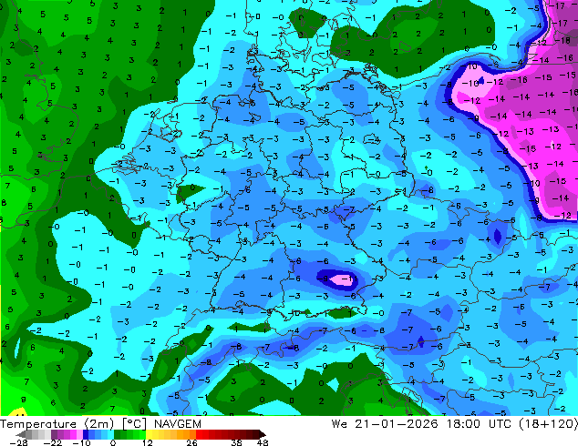Click the gray segment of the color scale
The height and width of the screenshot is (446, 578).
tap(29, 434)
